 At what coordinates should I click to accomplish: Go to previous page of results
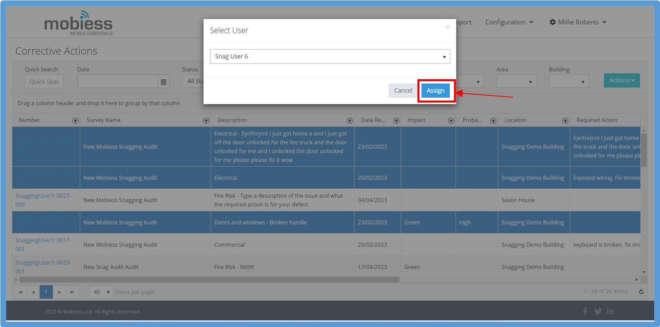click(33, 292)
